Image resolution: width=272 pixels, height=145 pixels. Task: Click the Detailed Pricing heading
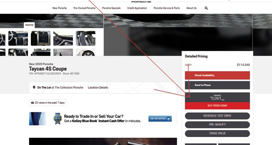pos(196,57)
